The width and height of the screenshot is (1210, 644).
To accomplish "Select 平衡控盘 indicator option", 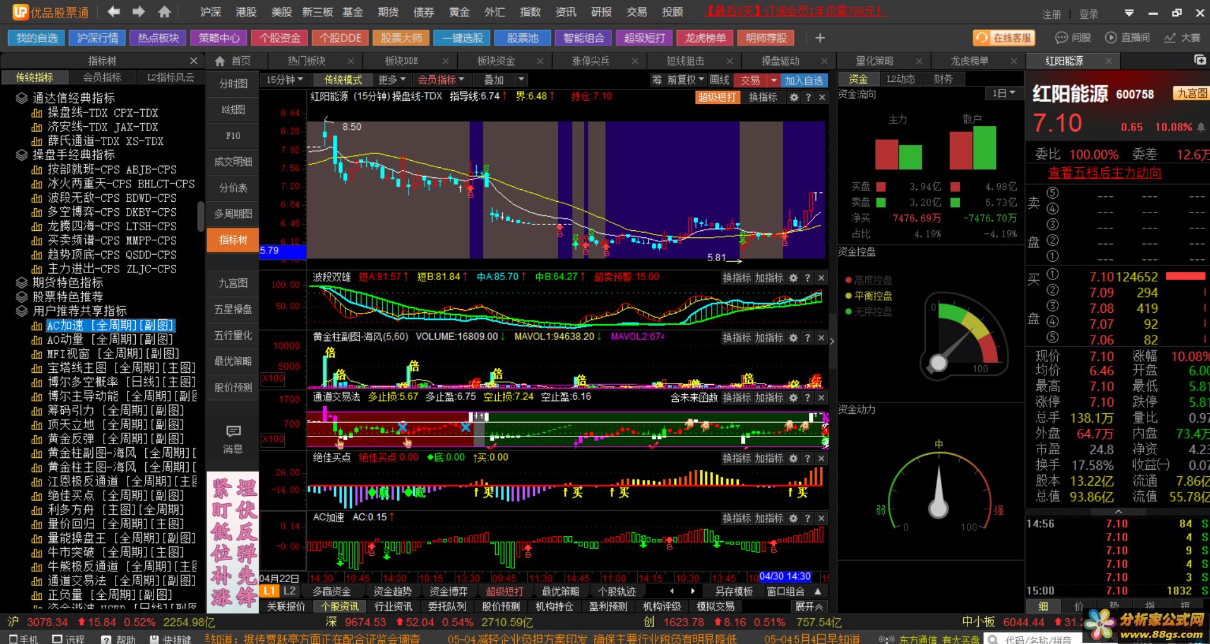I will coord(868,296).
